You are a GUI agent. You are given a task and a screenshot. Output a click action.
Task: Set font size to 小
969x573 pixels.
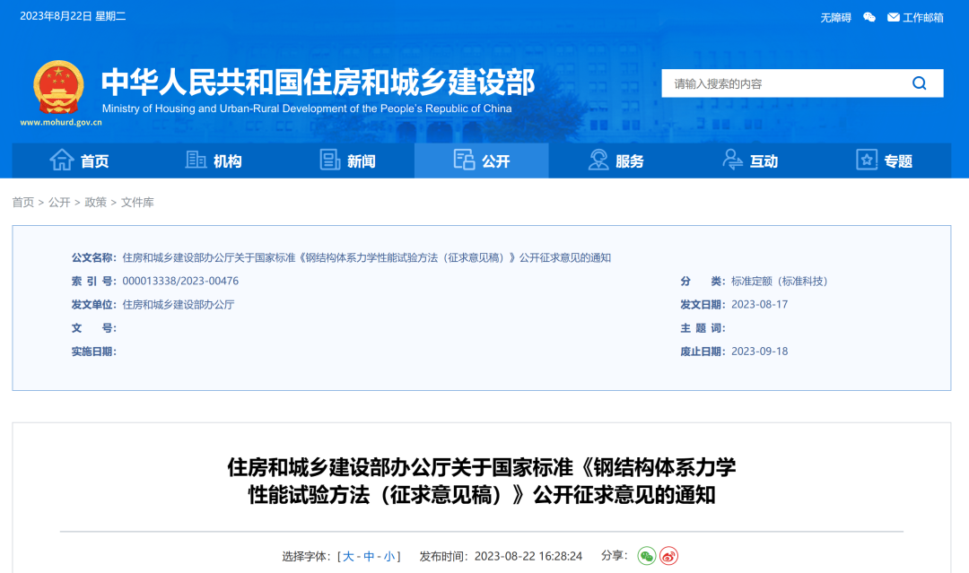click(x=389, y=557)
